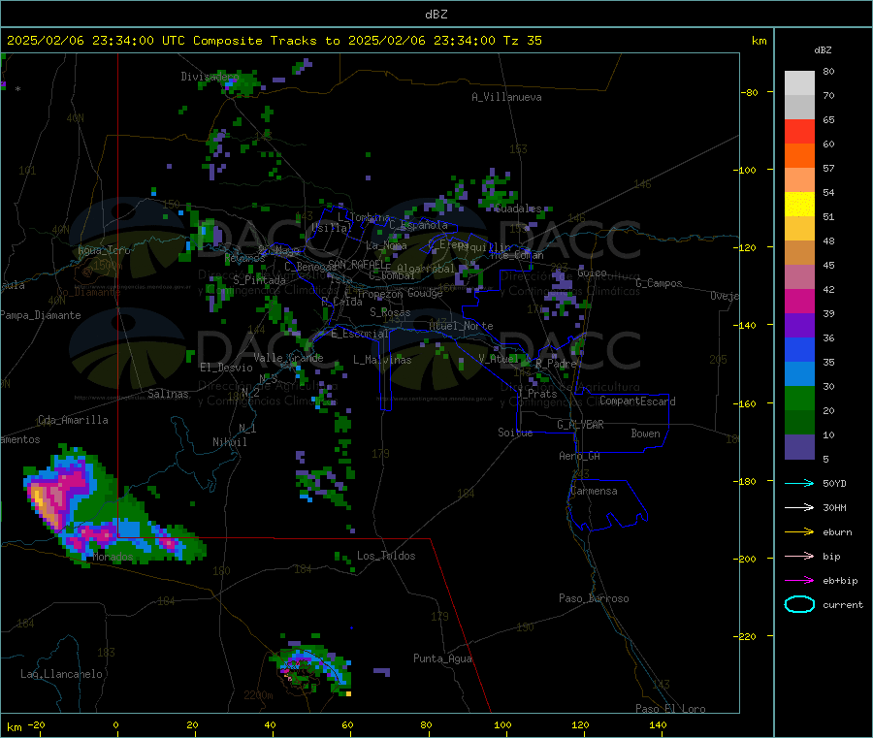Click the 'Paso_El_Loro' label at bottom right
Screen dimensions: 873x738
[x=670, y=709]
